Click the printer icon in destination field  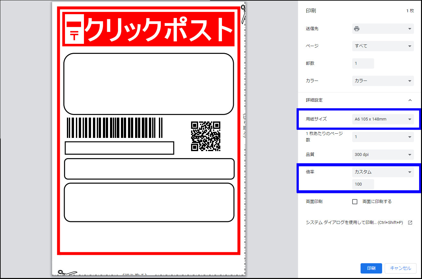tap(356, 29)
